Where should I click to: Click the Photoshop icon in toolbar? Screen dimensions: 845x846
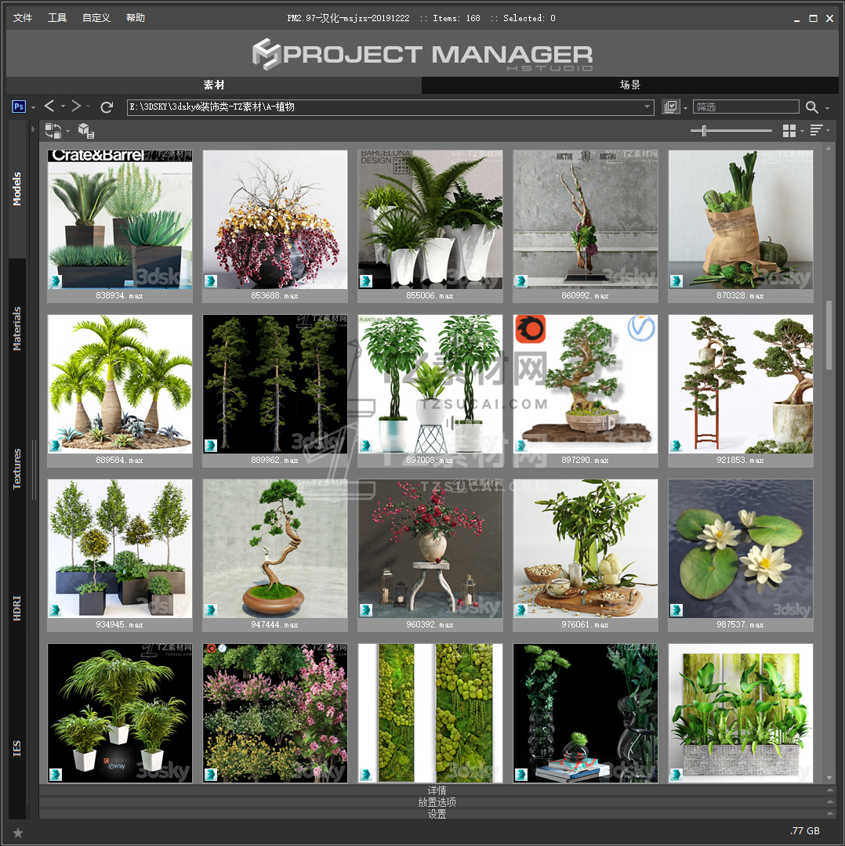point(20,107)
